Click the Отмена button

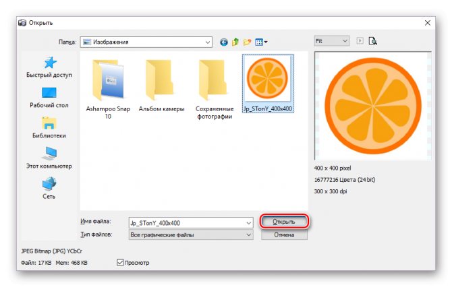tap(283, 234)
